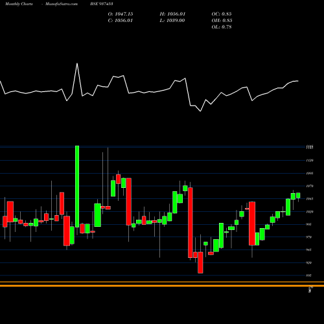Click the 995 price axis label
Viewport: 324px width, 324px height.
coord(309,224)
